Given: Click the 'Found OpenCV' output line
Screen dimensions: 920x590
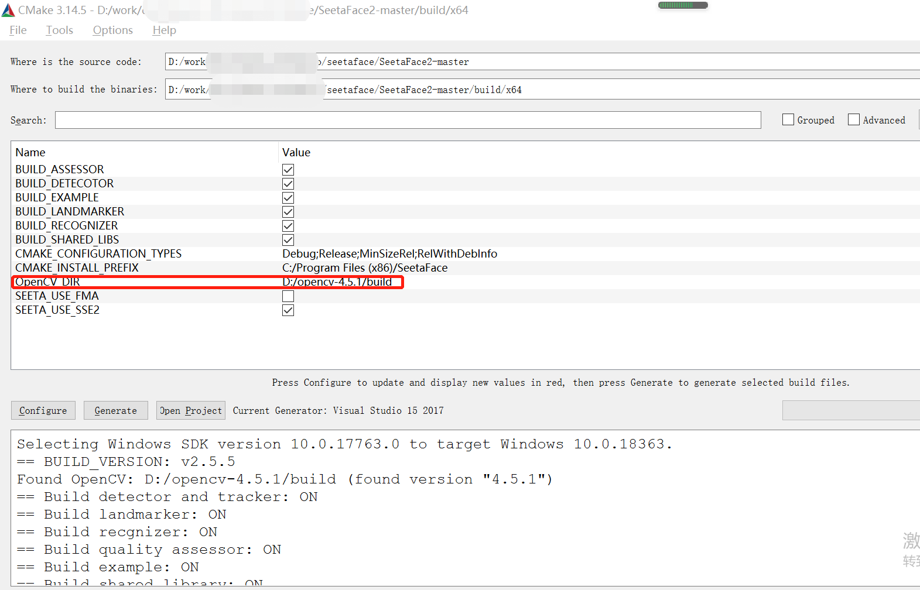Looking at the screenshot, I should tap(285, 479).
